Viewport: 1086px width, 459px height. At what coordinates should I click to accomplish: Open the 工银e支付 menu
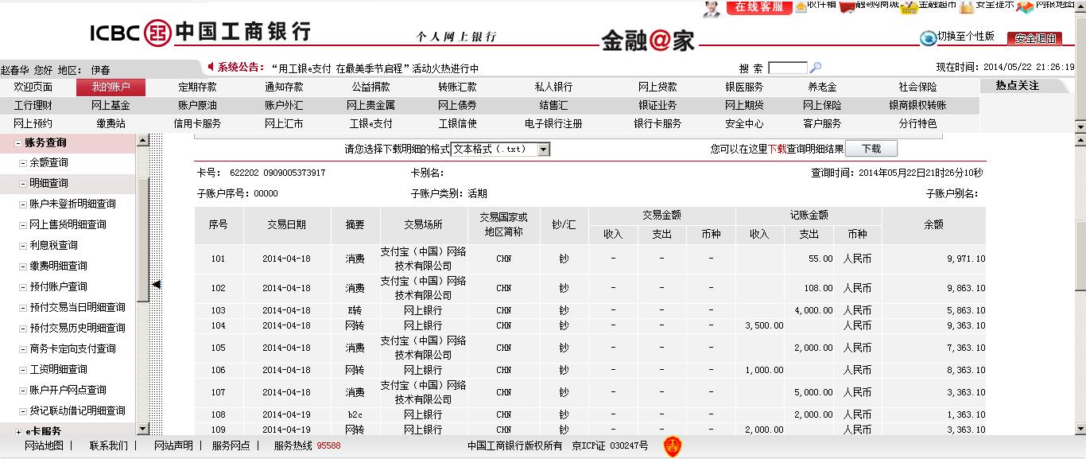[x=370, y=123]
